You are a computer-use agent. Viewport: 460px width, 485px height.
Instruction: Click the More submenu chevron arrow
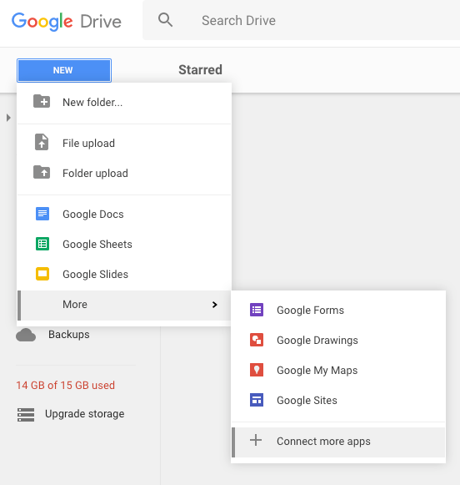tap(215, 305)
